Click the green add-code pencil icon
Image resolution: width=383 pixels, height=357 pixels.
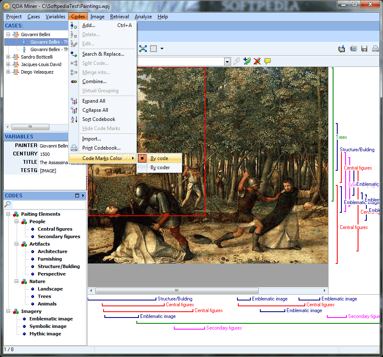pos(247,61)
